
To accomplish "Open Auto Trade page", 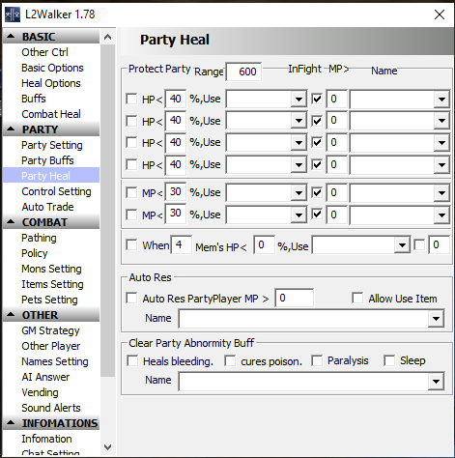I will click(47, 207).
